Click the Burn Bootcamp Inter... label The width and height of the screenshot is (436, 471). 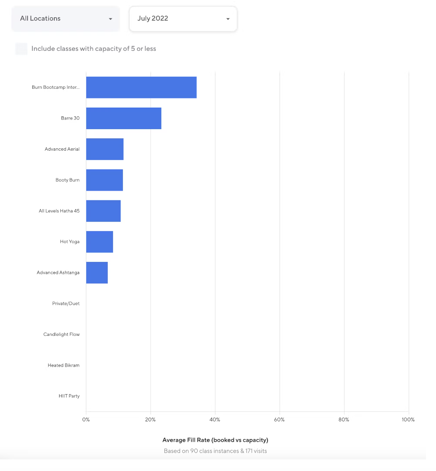click(x=55, y=87)
